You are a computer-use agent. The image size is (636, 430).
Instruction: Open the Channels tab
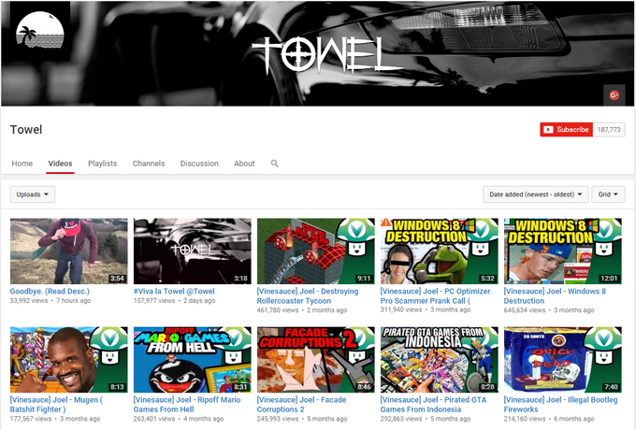tap(149, 164)
